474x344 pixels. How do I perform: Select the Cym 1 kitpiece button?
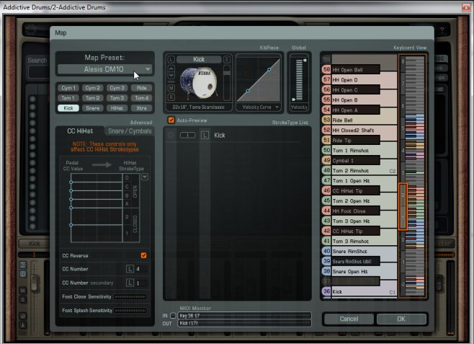pyautogui.click(x=68, y=88)
